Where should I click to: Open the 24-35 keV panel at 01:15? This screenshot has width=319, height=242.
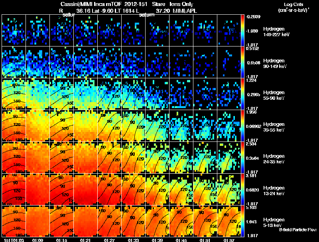pos(62,158)
